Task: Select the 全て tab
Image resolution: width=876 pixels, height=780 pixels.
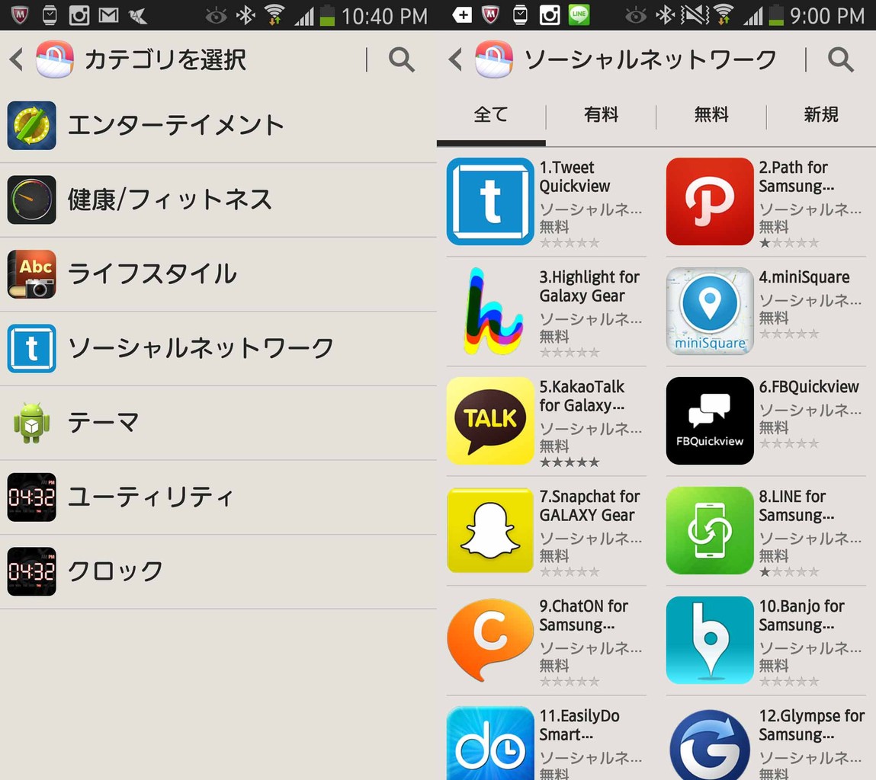Action: (491, 115)
